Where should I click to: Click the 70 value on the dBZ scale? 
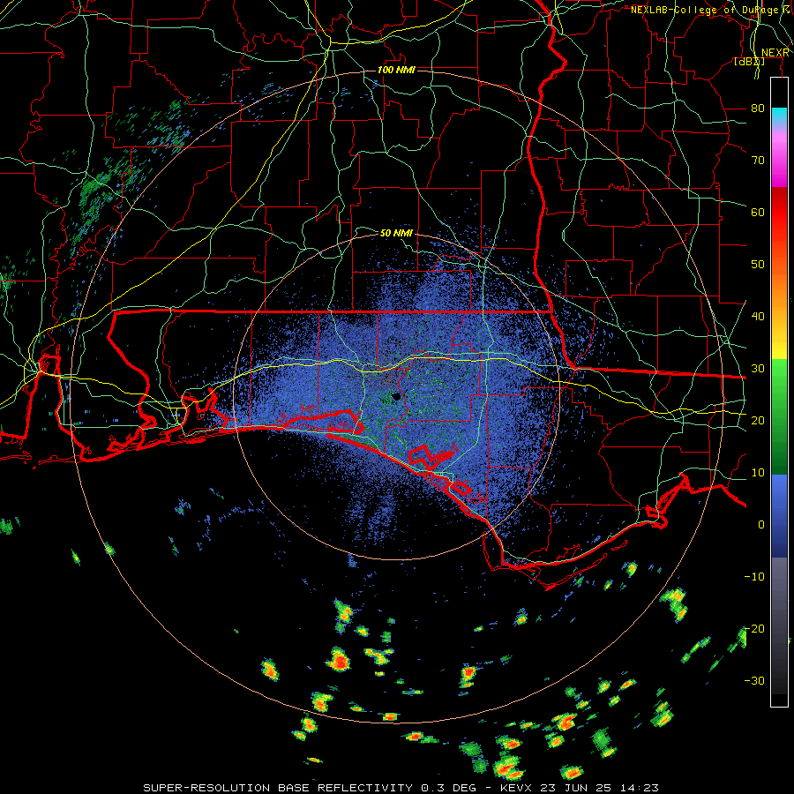pyautogui.click(x=758, y=161)
